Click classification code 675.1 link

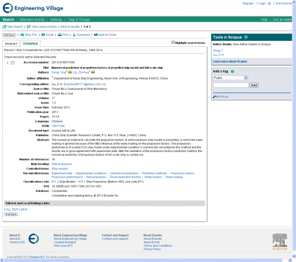(82, 182)
